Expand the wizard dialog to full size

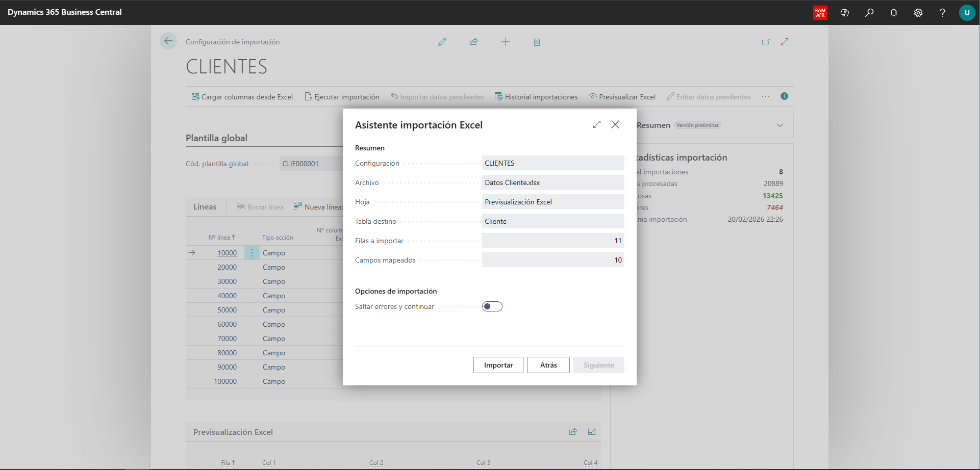click(x=597, y=125)
